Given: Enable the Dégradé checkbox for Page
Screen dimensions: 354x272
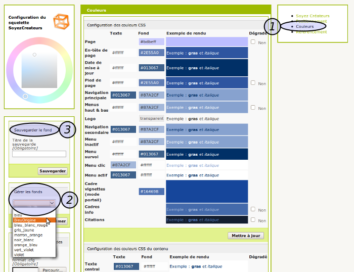Looking at the screenshot, I should coord(253,42).
